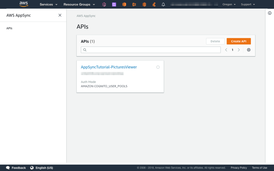Click the AWS AppSync breadcrumb
The width and height of the screenshot is (274, 171).
click(86, 16)
